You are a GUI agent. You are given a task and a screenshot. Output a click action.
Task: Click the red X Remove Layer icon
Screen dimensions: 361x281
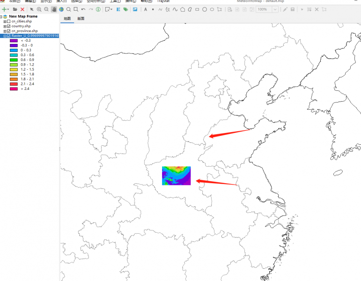(22, 9)
